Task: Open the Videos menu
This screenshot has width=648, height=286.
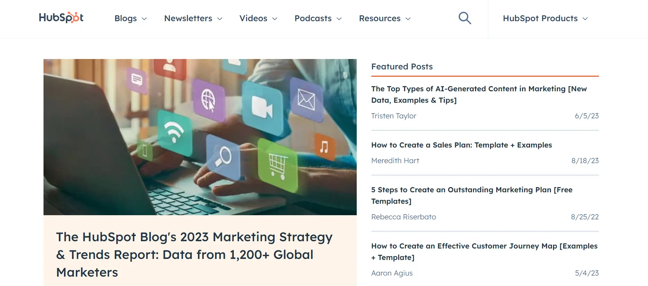Action: [x=258, y=18]
